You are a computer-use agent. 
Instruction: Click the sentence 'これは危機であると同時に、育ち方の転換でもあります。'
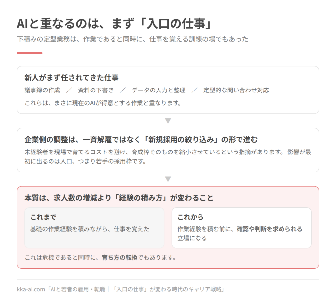100,257
